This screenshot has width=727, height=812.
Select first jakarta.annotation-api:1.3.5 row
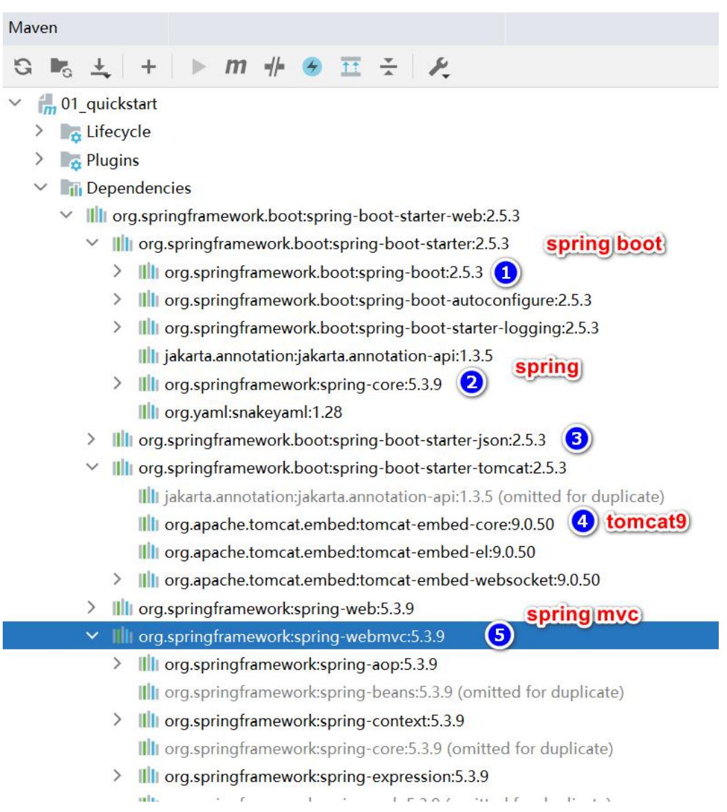coord(328,357)
